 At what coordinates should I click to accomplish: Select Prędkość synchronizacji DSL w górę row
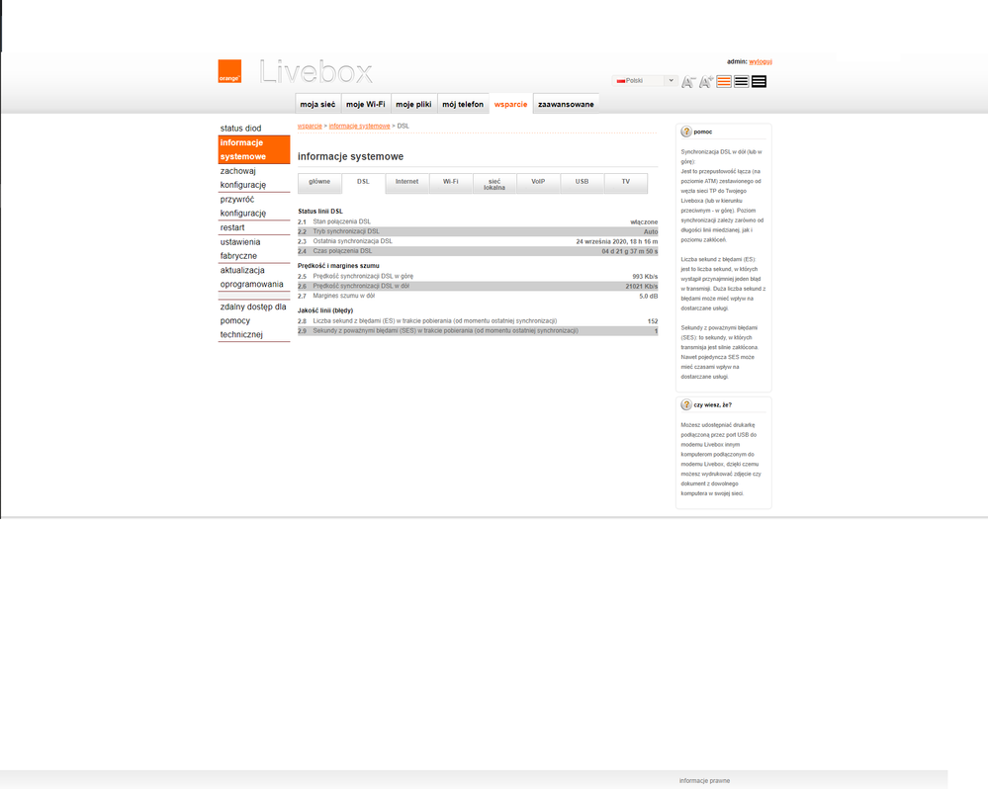(x=478, y=277)
